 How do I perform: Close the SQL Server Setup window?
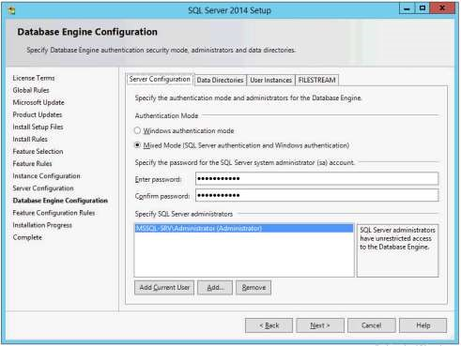[442, 8]
